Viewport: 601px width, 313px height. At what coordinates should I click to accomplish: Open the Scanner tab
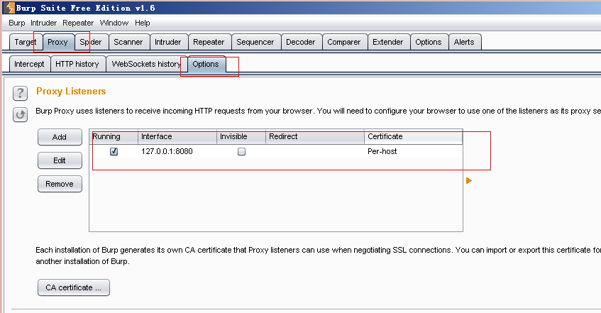(128, 42)
